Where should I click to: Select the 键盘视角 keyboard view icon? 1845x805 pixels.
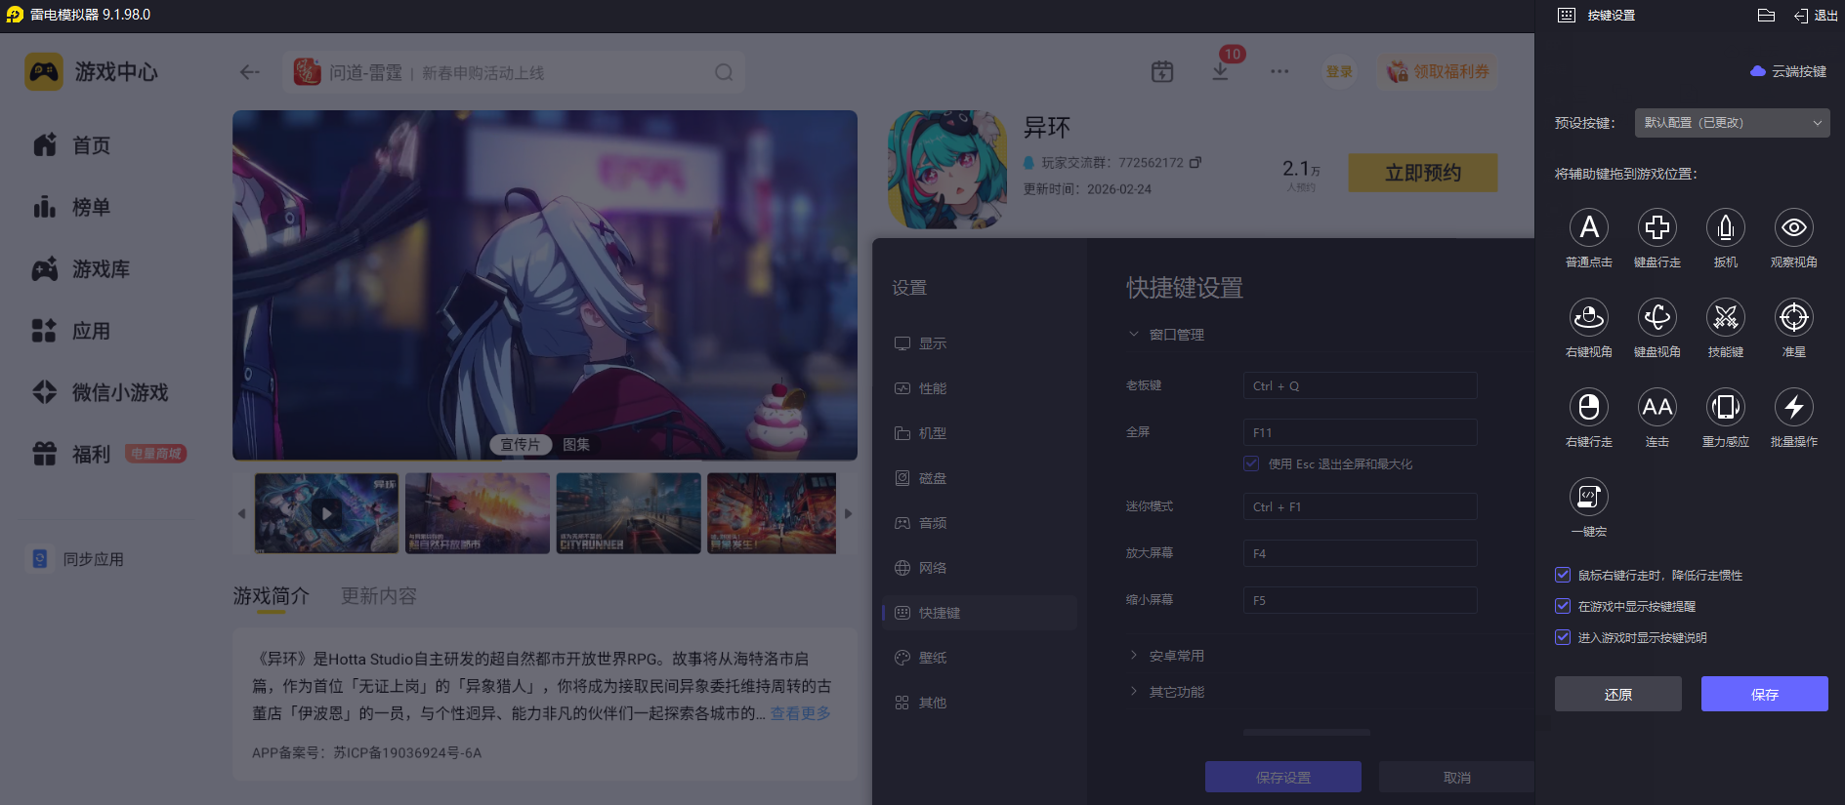tap(1657, 317)
